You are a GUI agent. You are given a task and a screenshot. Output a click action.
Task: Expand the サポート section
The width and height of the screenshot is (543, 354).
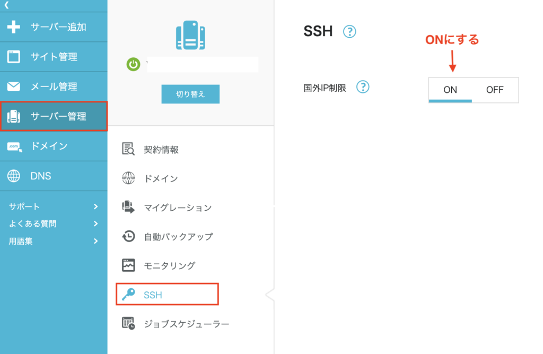click(53, 206)
